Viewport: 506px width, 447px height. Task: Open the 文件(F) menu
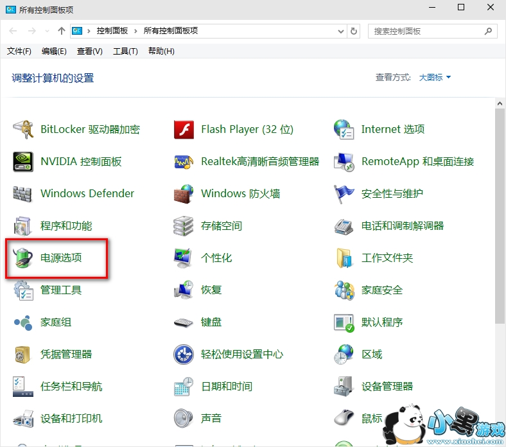(x=19, y=51)
